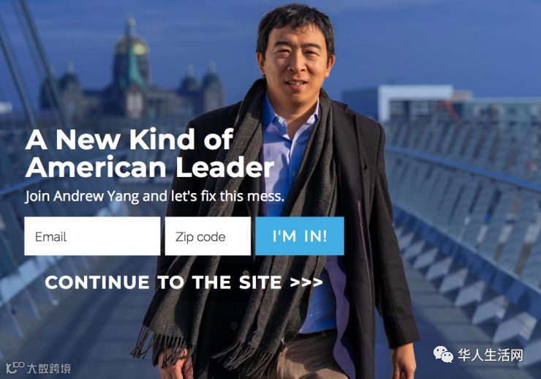
Task: Click the green-domed building in the background
Action: [131, 69]
